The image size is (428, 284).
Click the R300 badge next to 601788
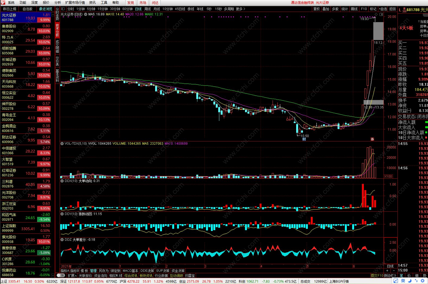pos(404,10)
